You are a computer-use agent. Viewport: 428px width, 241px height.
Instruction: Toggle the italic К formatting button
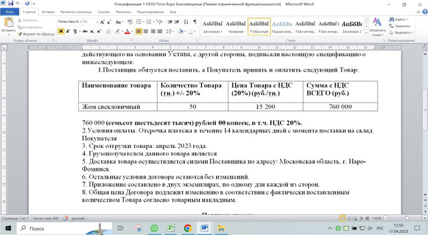pos(68,31)
